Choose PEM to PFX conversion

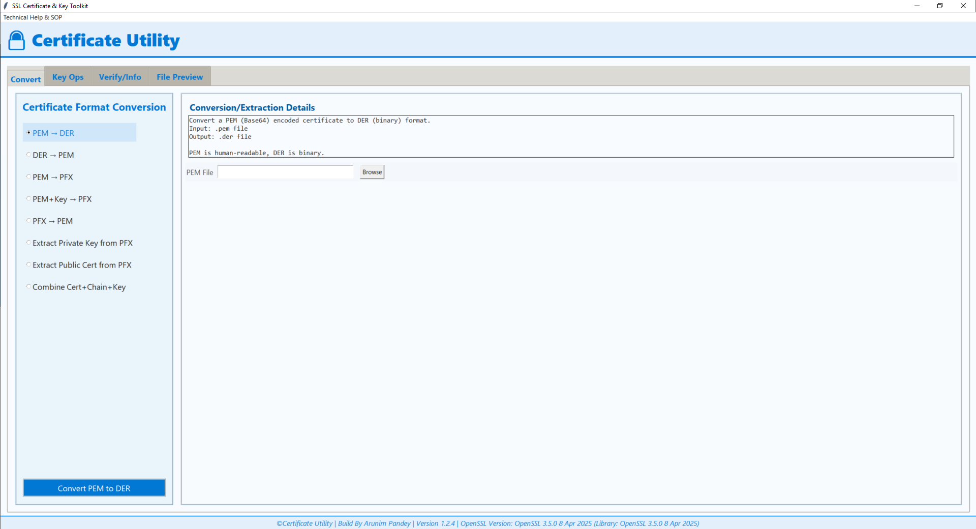click(52, 177)
